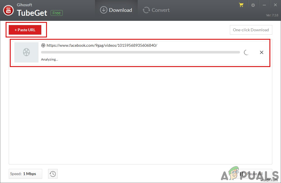Open the download history clock icon

(x=53, y=174)
